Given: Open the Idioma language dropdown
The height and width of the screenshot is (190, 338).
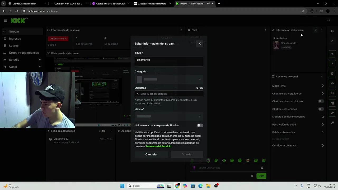Looking at the screenshot, I should click(169, 116).
